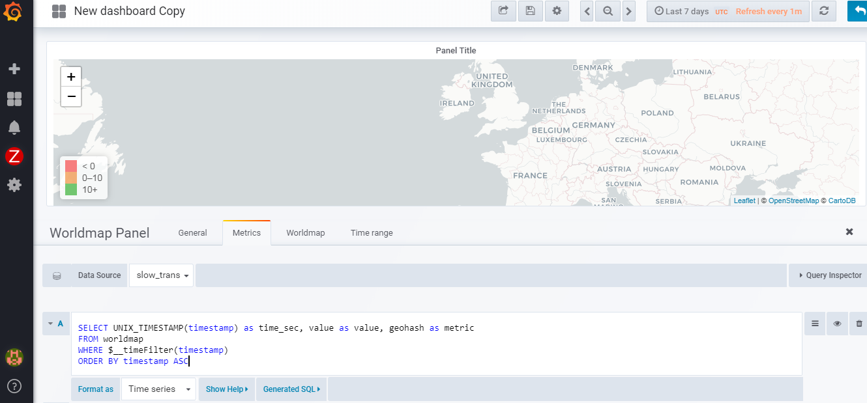
Task: Open the alerting bell icon in sidebar
Action: tap(15, 128)
